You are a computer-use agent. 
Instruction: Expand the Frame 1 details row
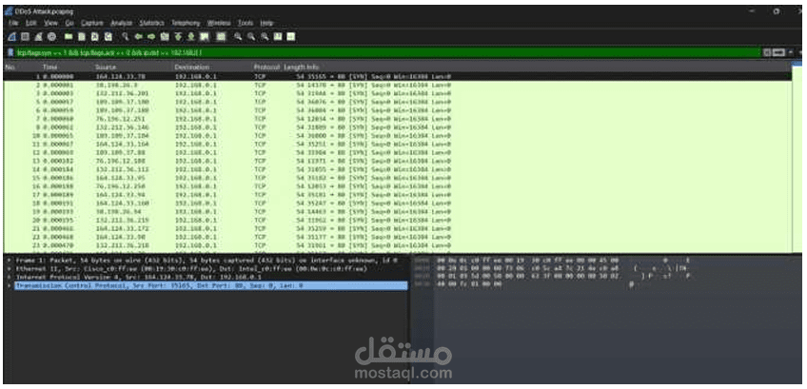click(10, 261)
